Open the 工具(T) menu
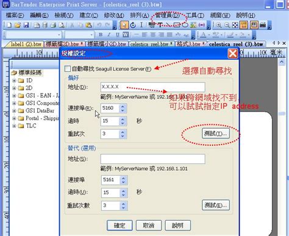Image resolution: width=289 pixels, height=236 pixels. [195, 15]
